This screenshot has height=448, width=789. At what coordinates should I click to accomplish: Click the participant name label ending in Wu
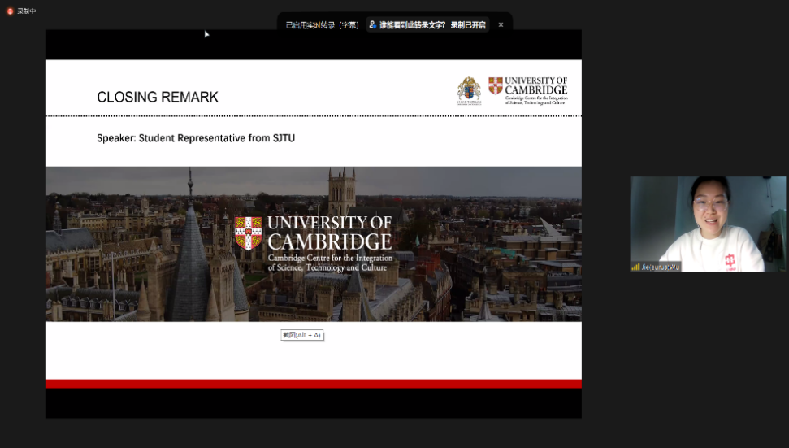click(x=660, y=267)
